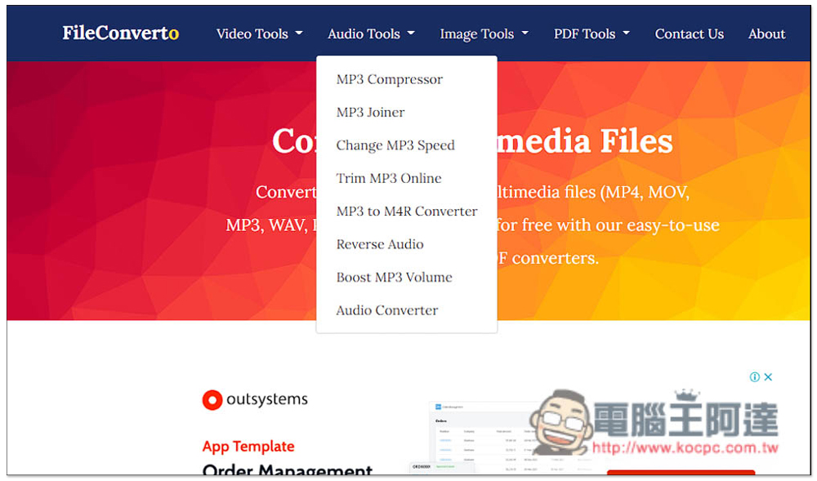Click the outsystems logo in the ad
The height and width of the screenshot is (481, 817).
255,400
